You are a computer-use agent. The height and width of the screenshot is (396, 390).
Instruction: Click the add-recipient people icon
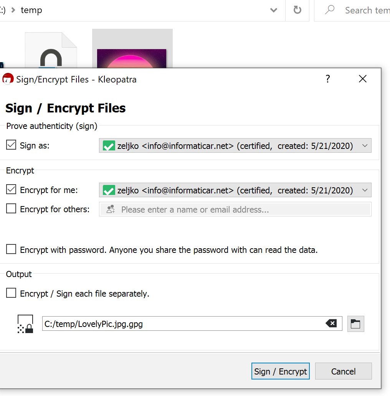[111, 210]
